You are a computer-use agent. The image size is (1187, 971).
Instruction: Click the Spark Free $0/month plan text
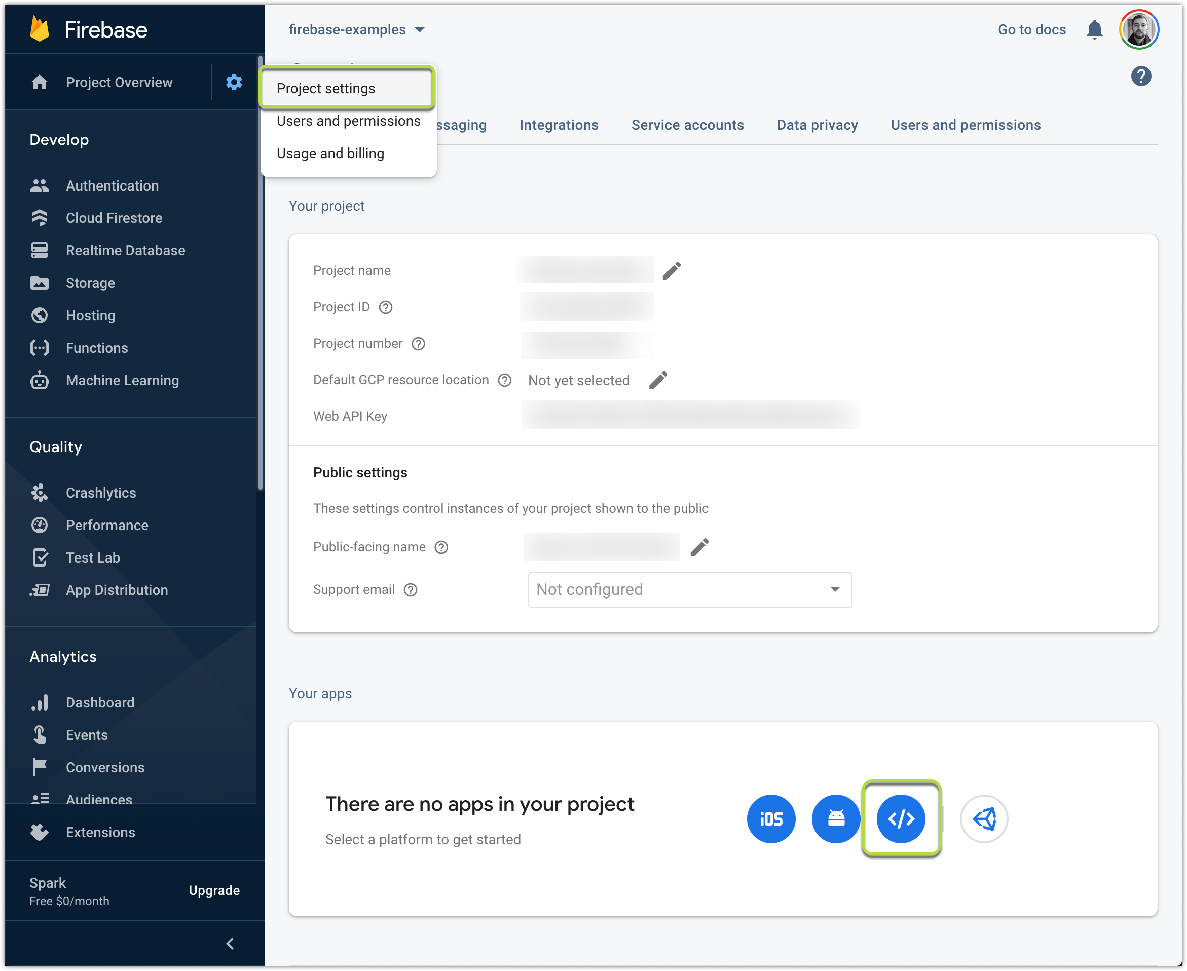click(69, 891)
